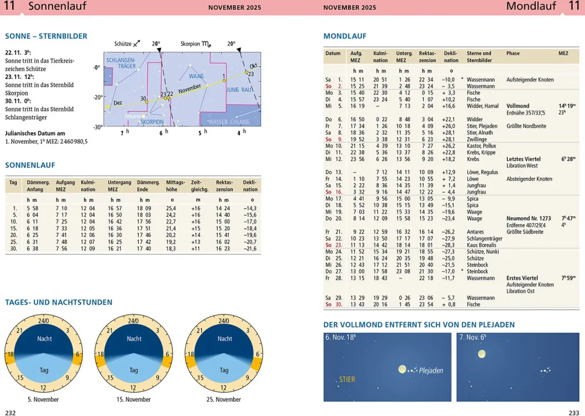Screen dimensions: 585x416
Task: Click the Mondlauf page title in the header
Action: tap(531, 6)
